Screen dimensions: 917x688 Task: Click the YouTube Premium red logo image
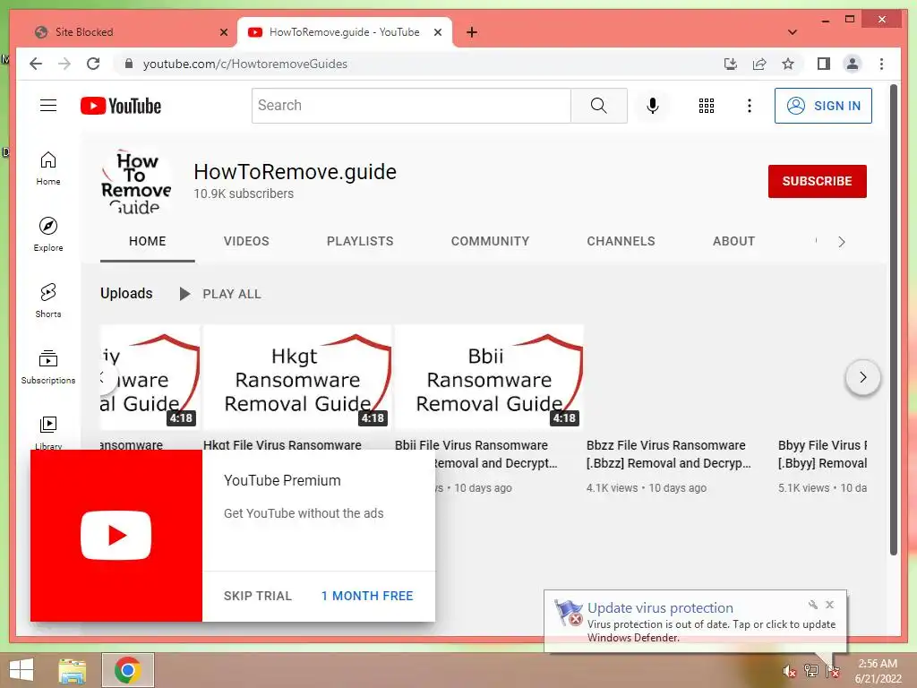point(116,536)
